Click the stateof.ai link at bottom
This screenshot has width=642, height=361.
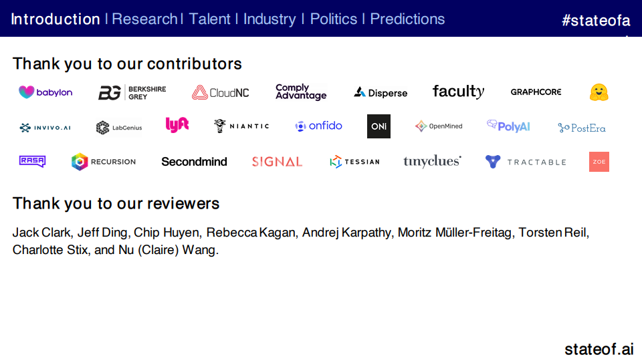(x=599, y=349)
